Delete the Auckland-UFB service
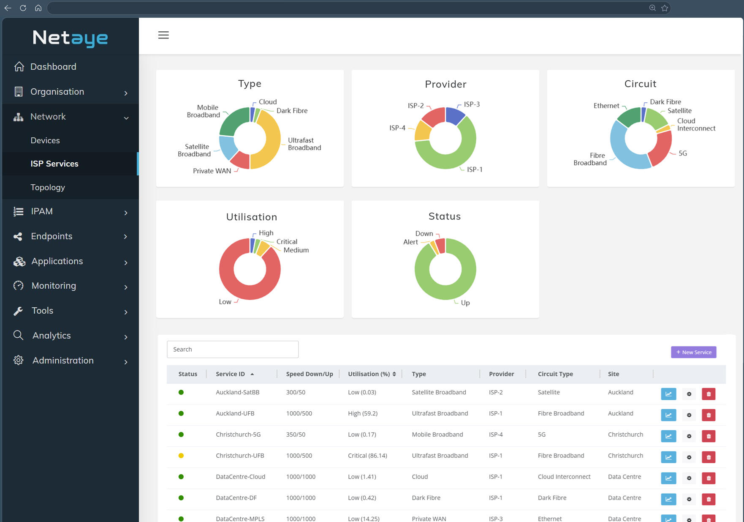 tap(709, 415)
